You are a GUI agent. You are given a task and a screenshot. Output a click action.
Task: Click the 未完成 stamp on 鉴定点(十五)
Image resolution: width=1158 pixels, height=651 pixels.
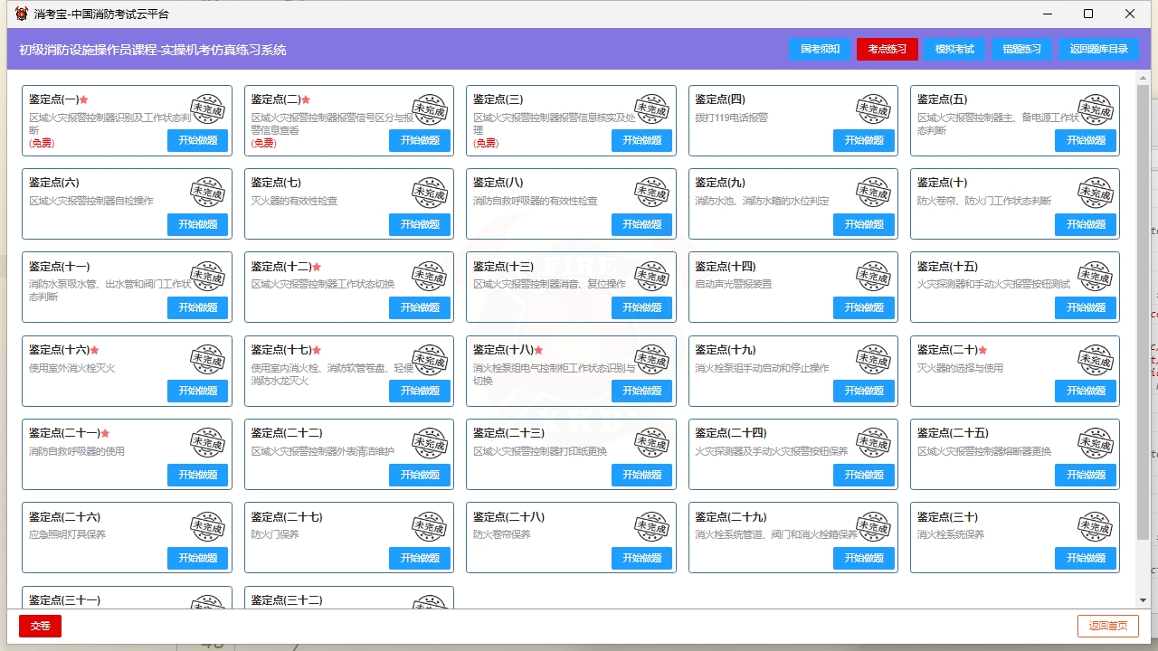1096,277
